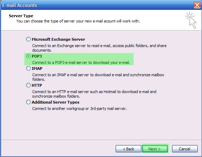Click the wizard cursor sparkle icon

tap(191, 20)
